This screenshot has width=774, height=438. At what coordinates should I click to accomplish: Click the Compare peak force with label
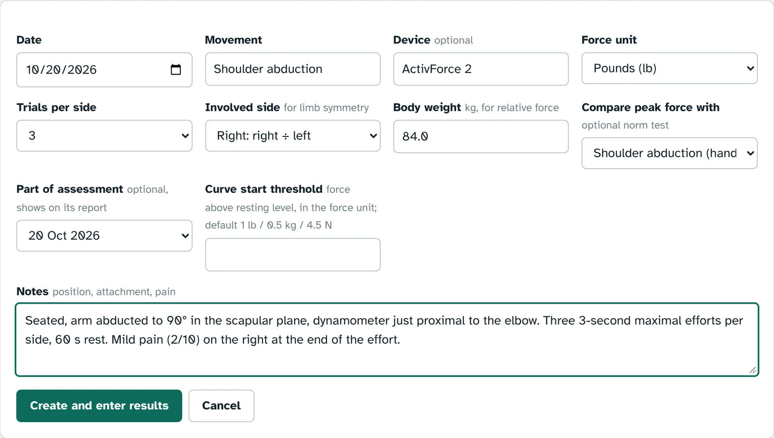click(x=651, y=107)
